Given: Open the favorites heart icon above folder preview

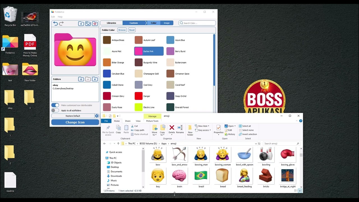Looking at the screenshot, I should pyautogui.click(x=95, y=24).
